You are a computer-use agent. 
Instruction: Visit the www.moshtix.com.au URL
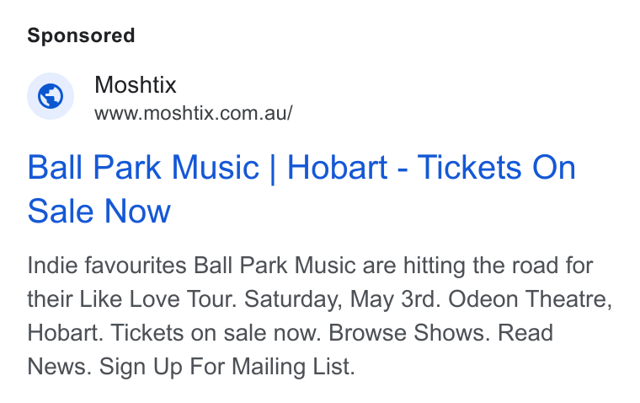(x=193, y=113)
